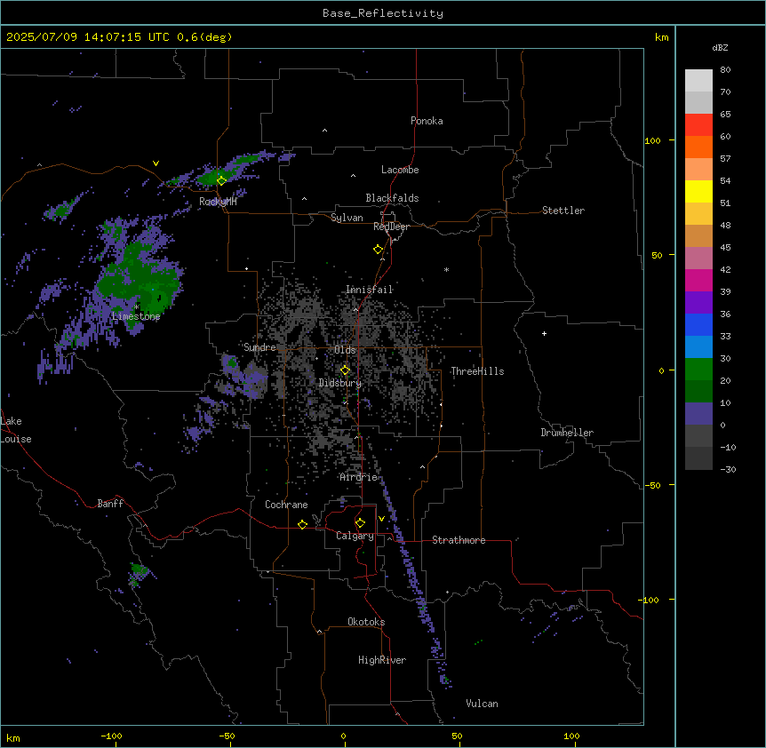766x748 pixels.
Task: Click the white plus marker west of Drumheller
Action: (544, 333)
